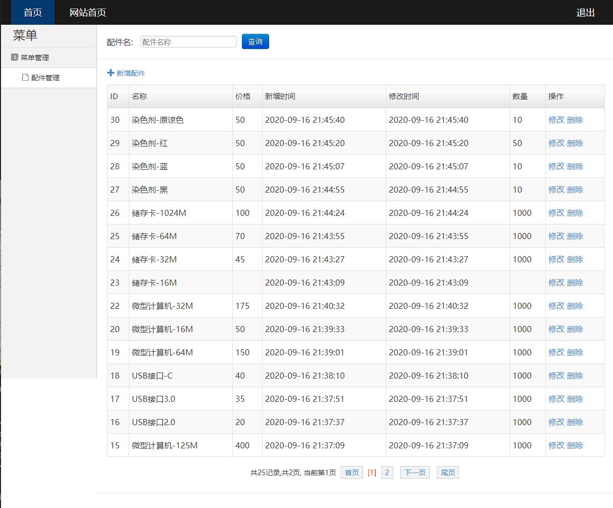Click 删除 for 微型计算机-125M row
The height and width of the screenshot is (508, 613).
tap(575, 445)
